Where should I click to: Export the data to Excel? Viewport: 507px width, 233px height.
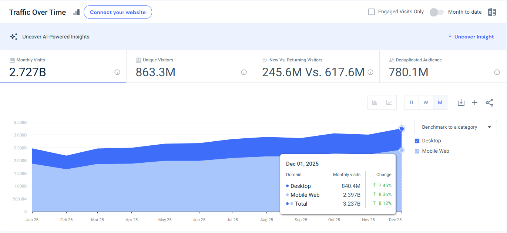(x=492, y=12)
